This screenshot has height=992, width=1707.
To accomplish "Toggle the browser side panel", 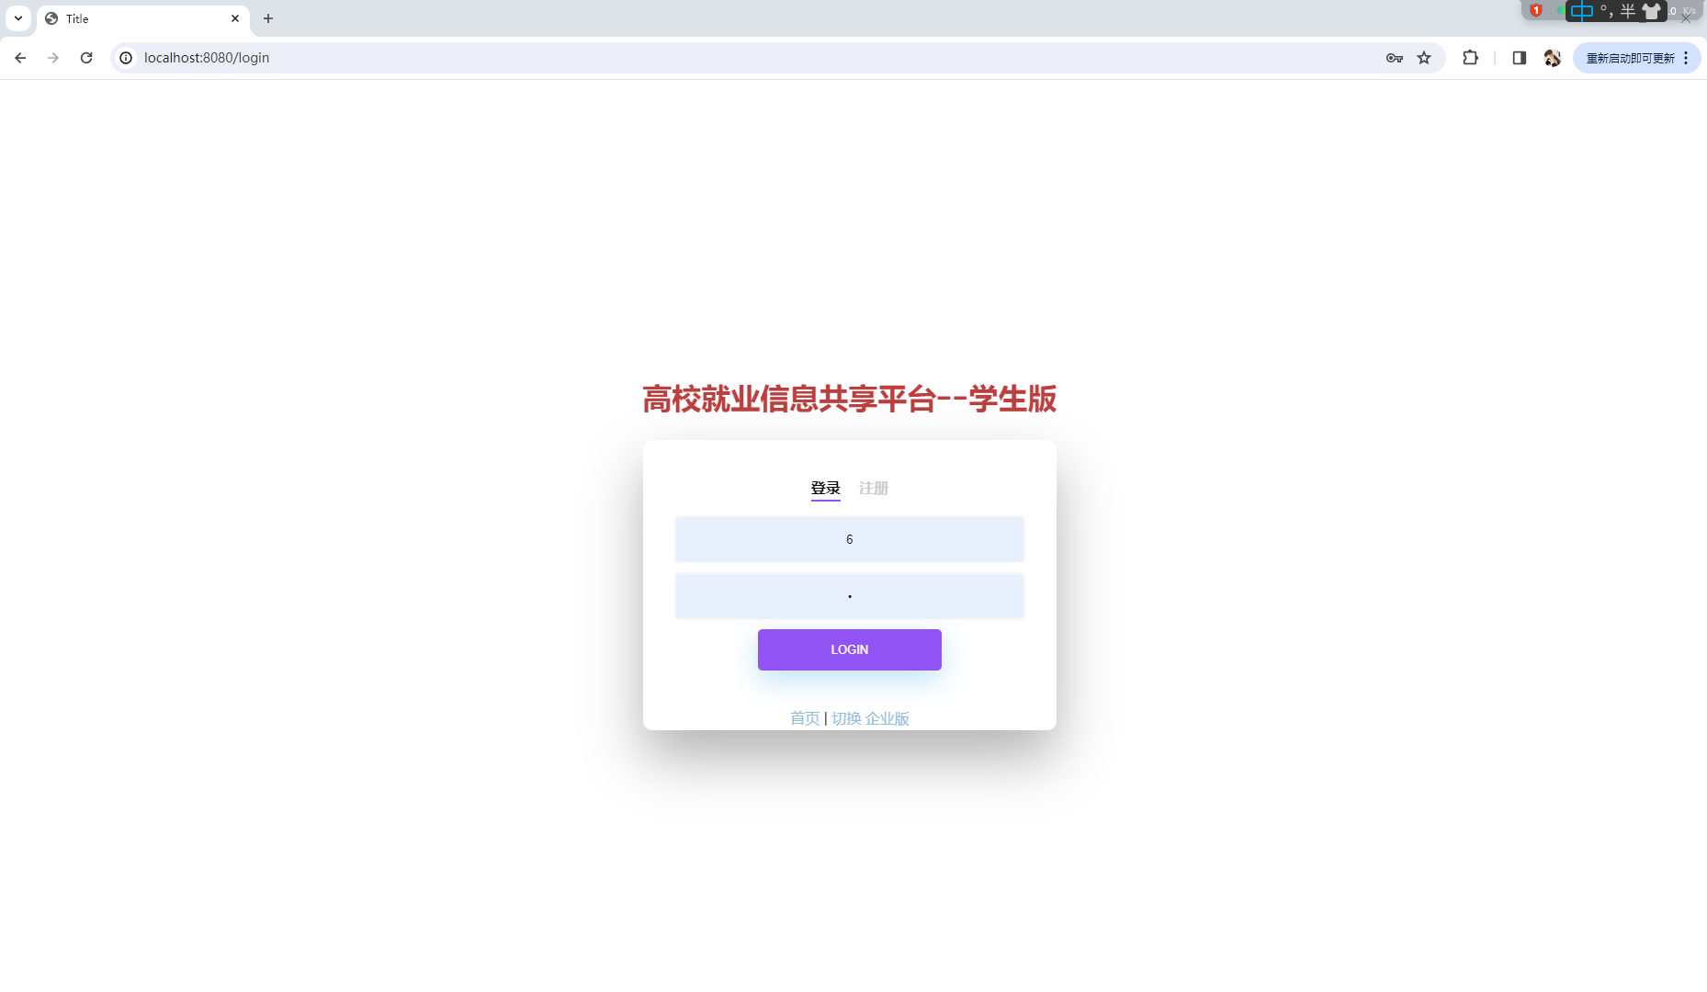I will pyautogui.click(x=1519, y=58).
